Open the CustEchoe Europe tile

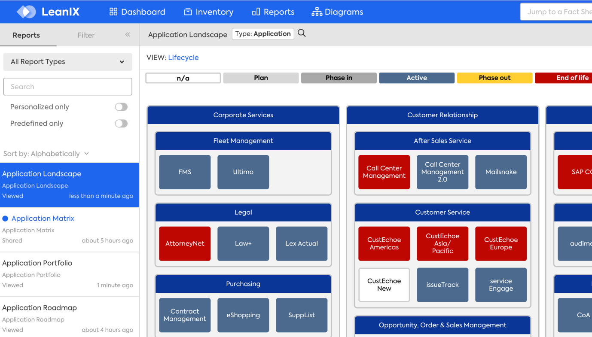point(501,244)
